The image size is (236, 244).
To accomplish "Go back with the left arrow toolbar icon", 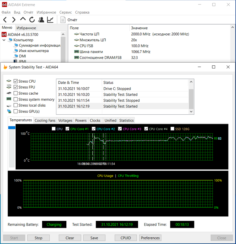I will coord(5,20).
